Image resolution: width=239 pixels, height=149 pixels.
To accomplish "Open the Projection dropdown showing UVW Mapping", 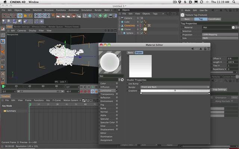I will pyautogui.click(x=220, y=35).
